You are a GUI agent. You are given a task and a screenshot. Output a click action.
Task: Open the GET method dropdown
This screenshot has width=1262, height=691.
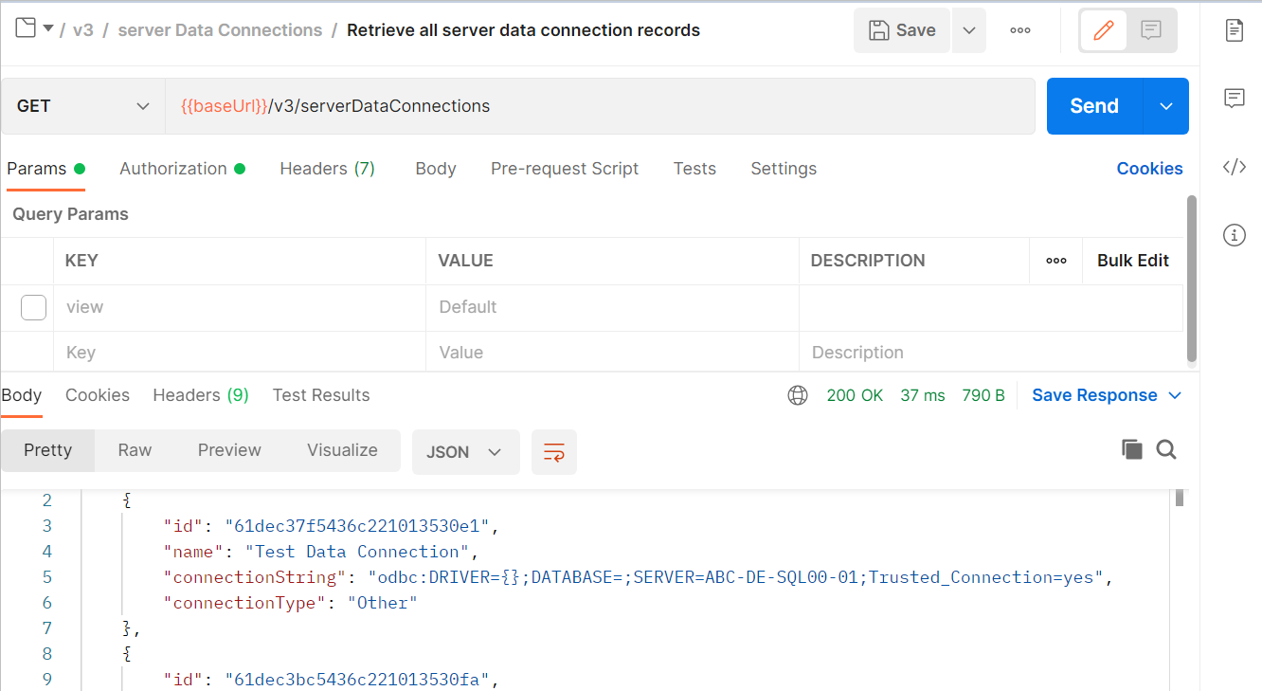(x=81, y=105)
